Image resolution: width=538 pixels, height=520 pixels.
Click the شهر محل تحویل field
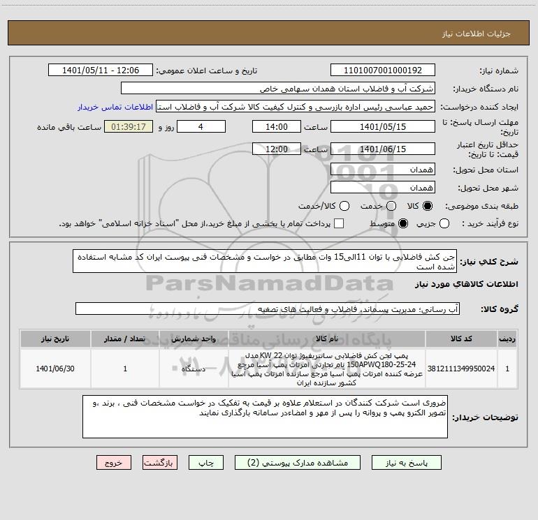pos(383,188)
